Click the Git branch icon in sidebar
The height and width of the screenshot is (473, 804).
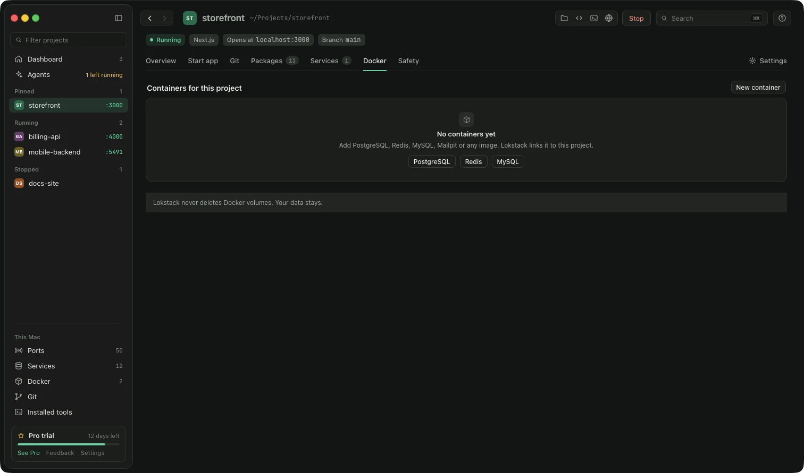[x=19, y=397]
